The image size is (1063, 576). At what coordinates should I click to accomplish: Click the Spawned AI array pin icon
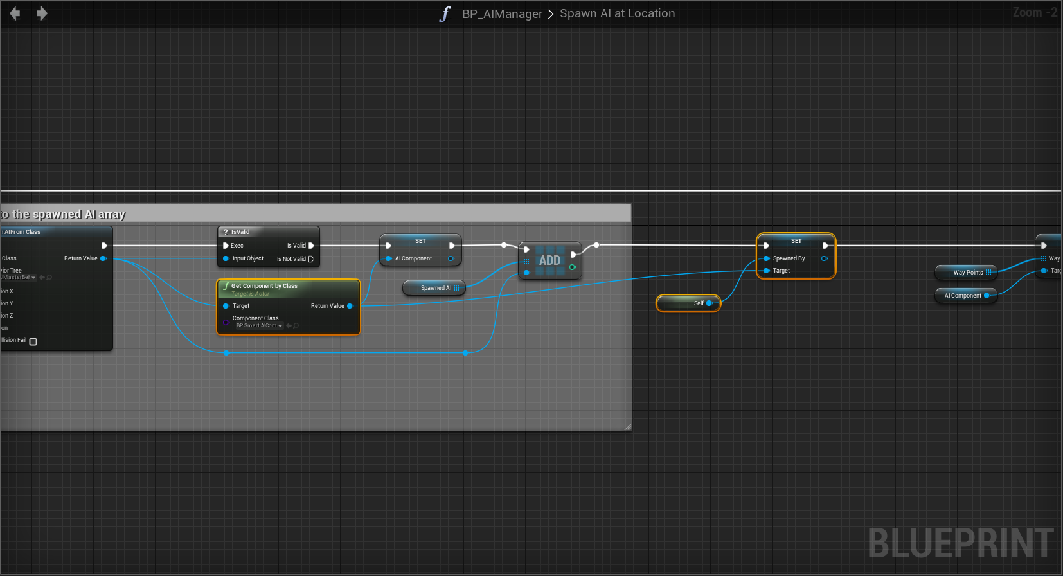[456, 288]
